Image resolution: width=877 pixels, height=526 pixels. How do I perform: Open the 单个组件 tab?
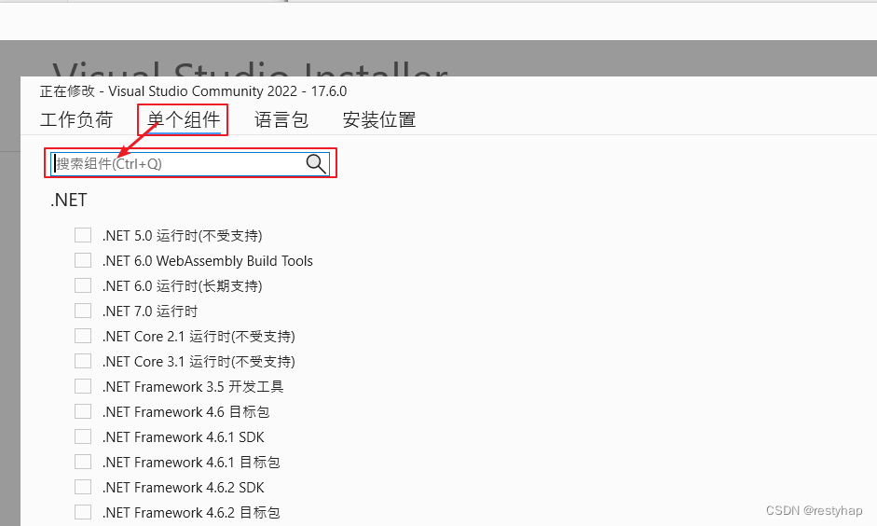184,119
